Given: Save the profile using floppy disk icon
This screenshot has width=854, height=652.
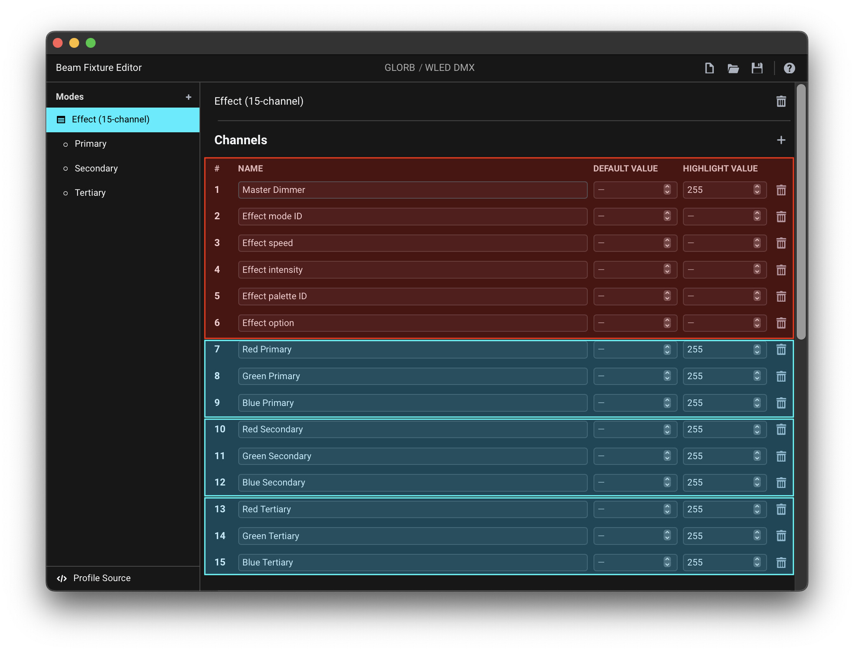Looking at the screenshot, I should [x=757, y=68].
